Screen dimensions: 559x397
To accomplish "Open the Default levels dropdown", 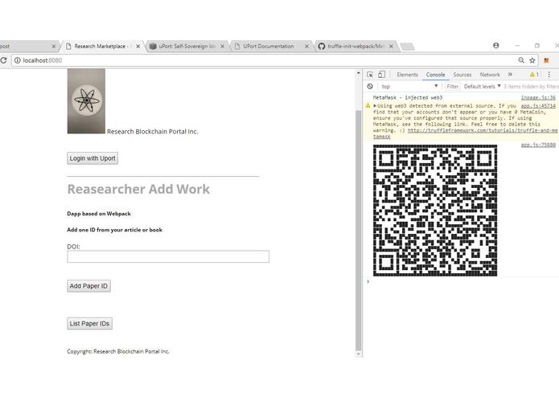I will pos(482,86).
